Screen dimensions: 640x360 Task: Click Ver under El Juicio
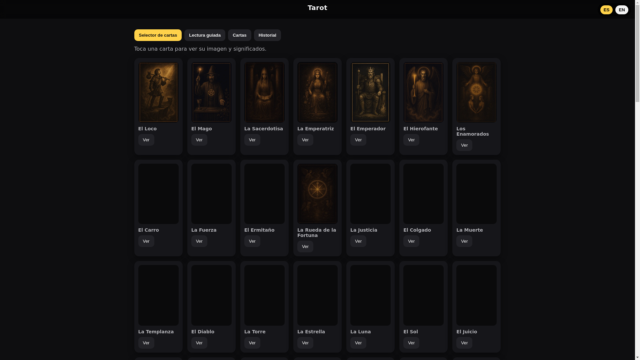coord(464,343)
